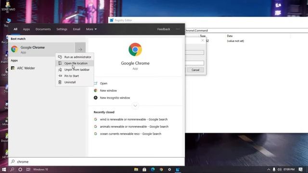Viewport: 308px width, 173px height.
Task: Click the large Google Chrome logo
Action: (x=135, y=49)
